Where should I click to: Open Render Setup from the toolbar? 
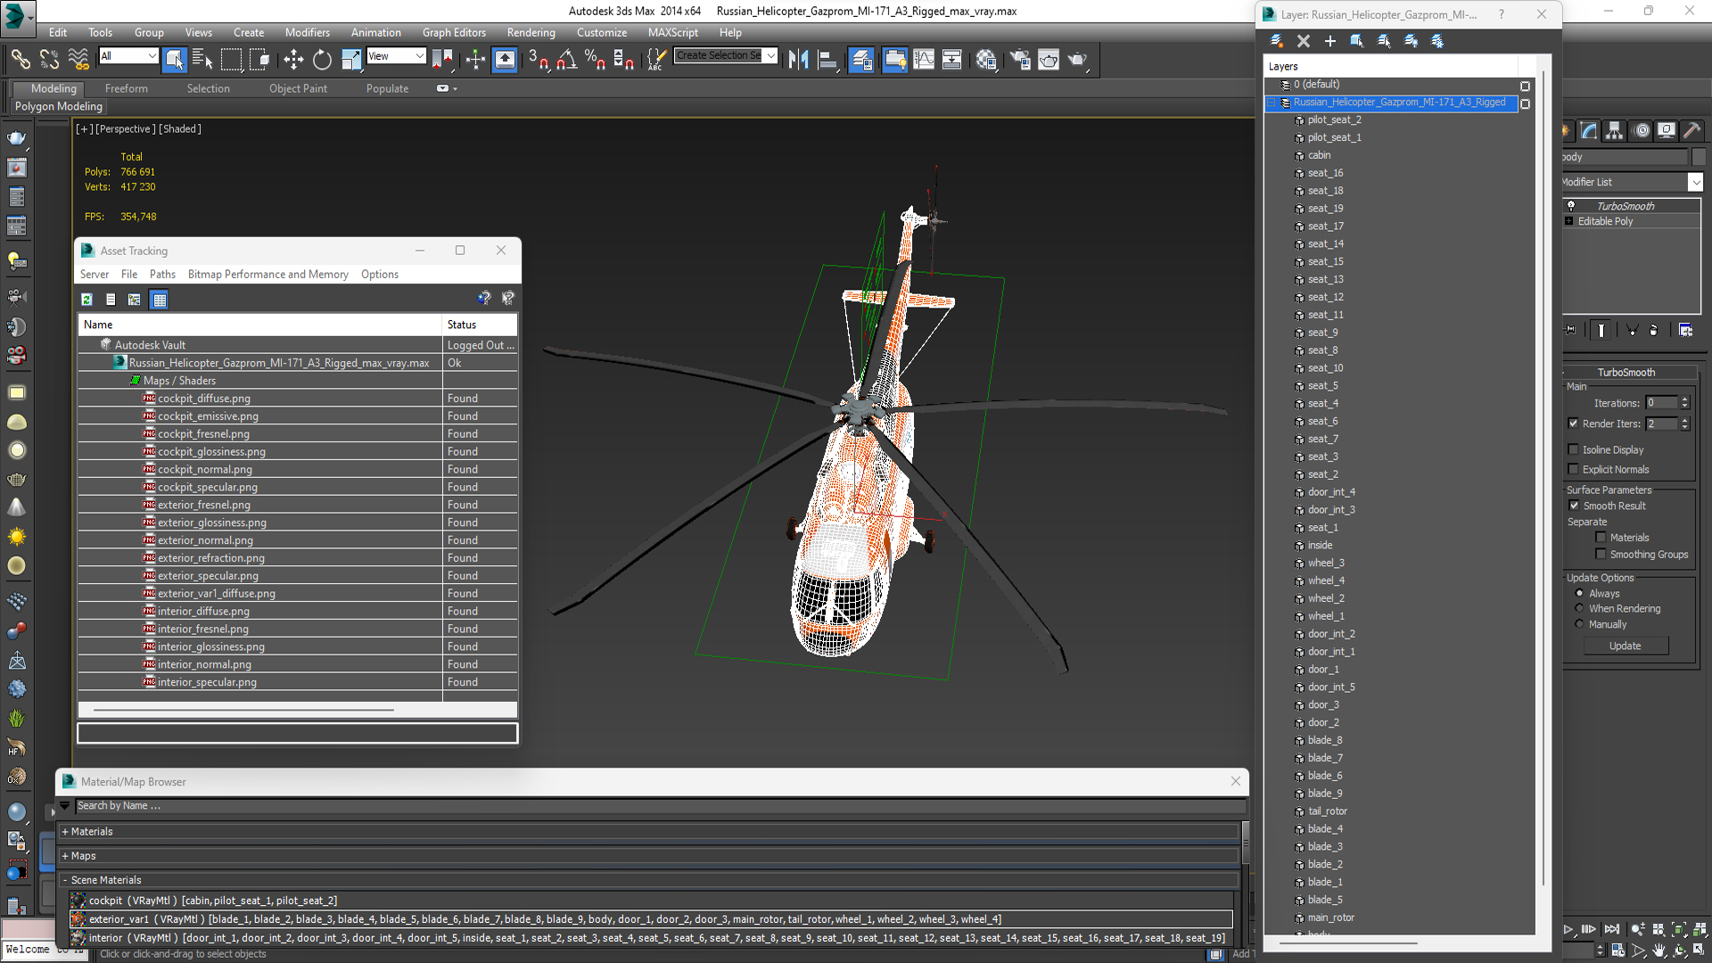click(x=1019, y=60)
